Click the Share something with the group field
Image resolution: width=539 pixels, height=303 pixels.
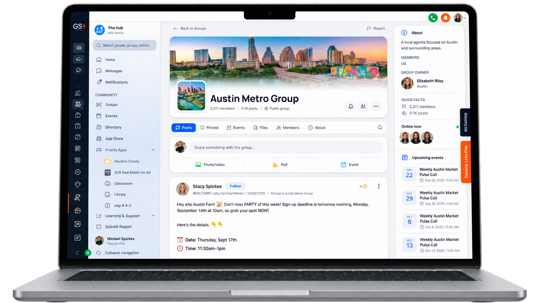(286, 147)
